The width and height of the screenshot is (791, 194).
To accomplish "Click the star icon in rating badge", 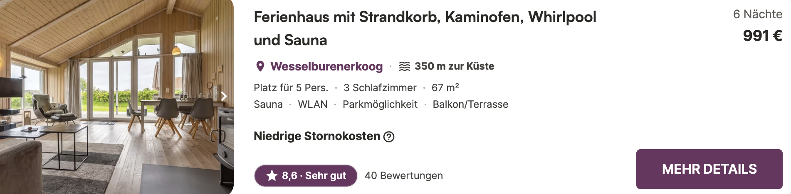I will click(x=272, y=176).
